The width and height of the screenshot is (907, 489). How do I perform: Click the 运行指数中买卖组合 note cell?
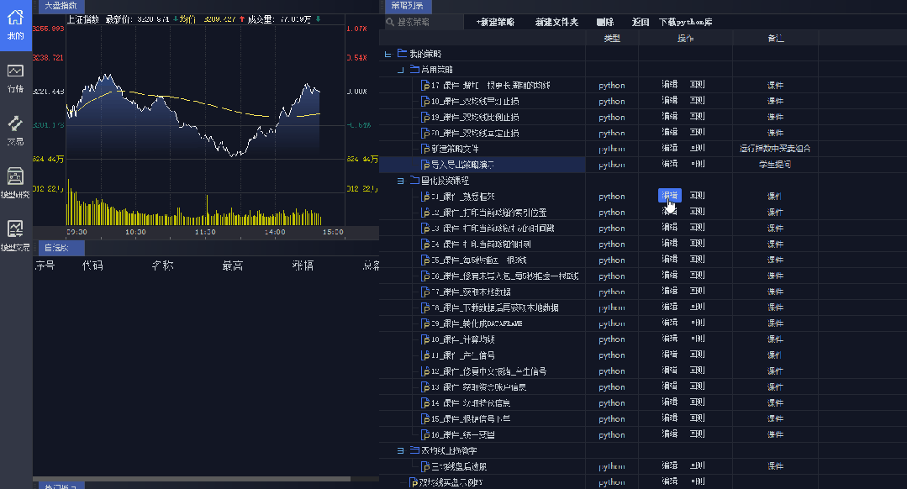[x=775, y=149]
